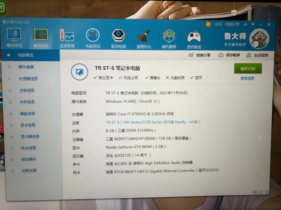Click 生成报表 report button
This screenshot has width=281, height=210.
(257, 55)
